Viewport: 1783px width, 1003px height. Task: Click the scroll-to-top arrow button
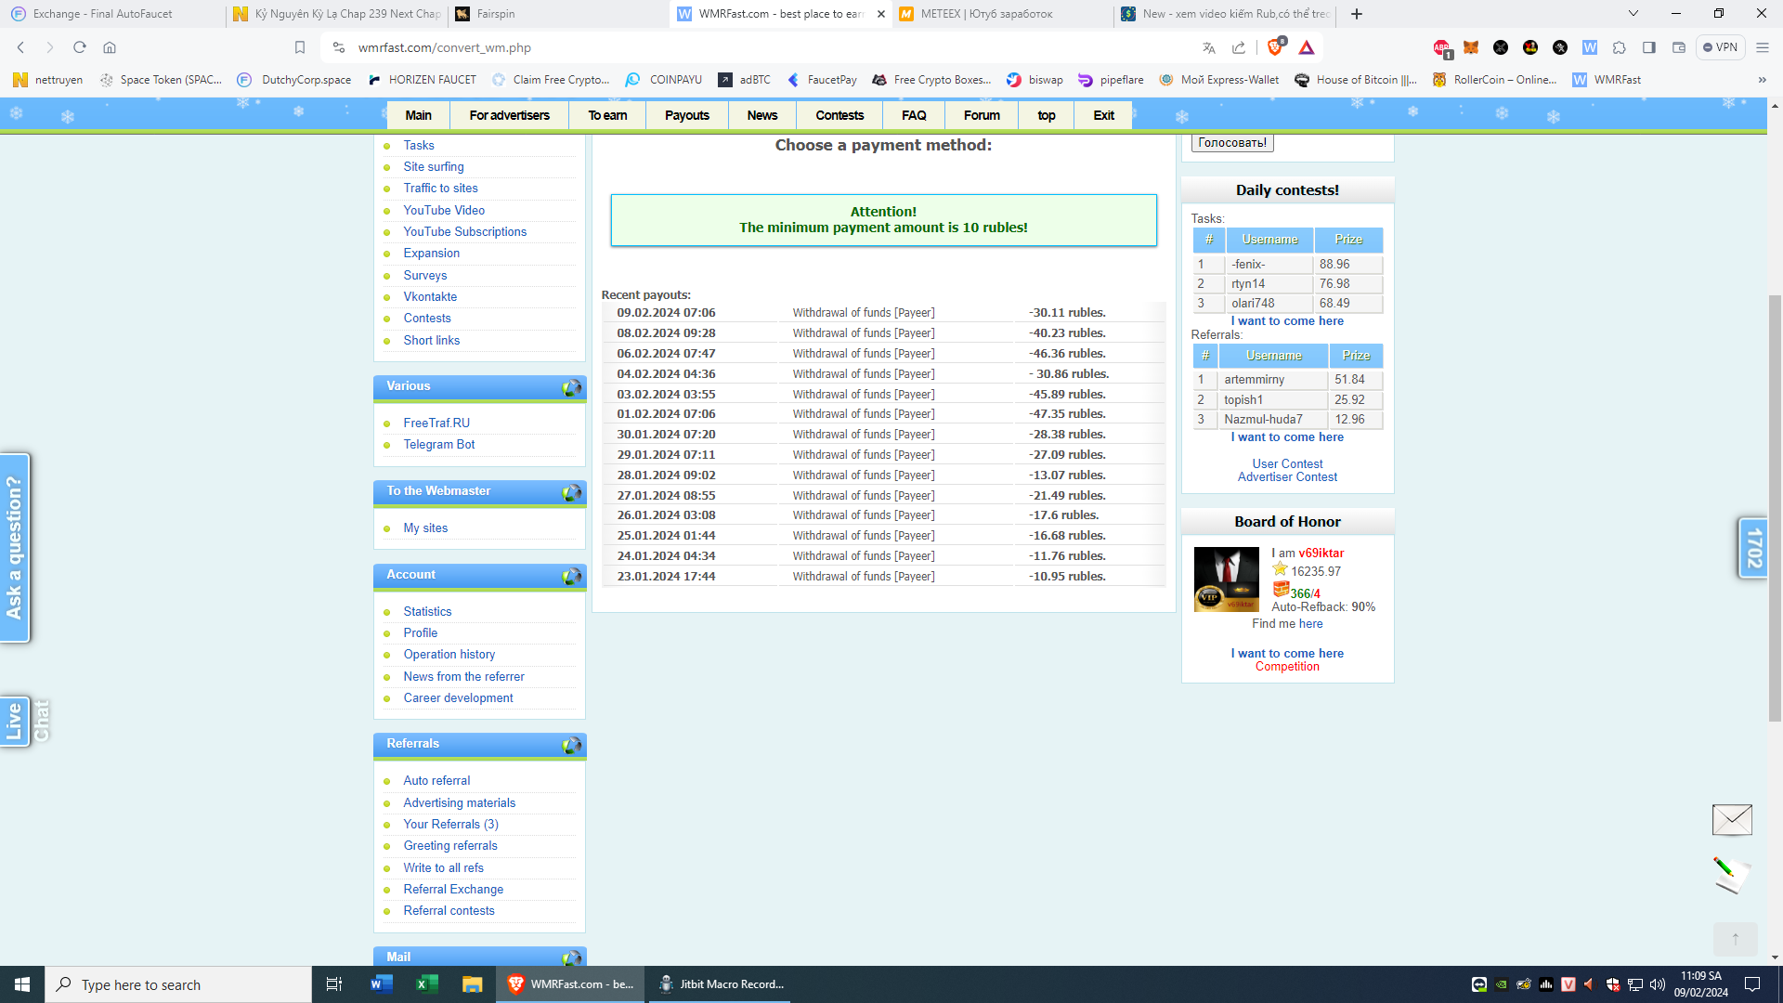(1735, 939)
